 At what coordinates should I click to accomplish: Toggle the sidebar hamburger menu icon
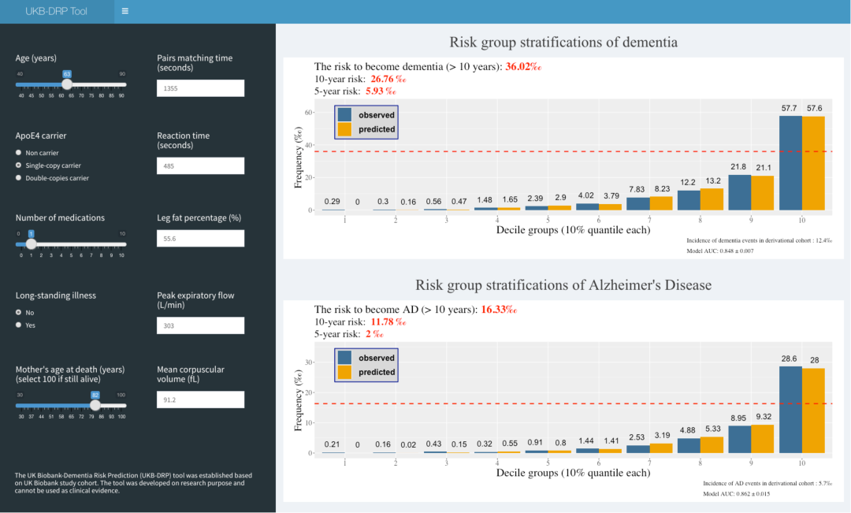125,11
